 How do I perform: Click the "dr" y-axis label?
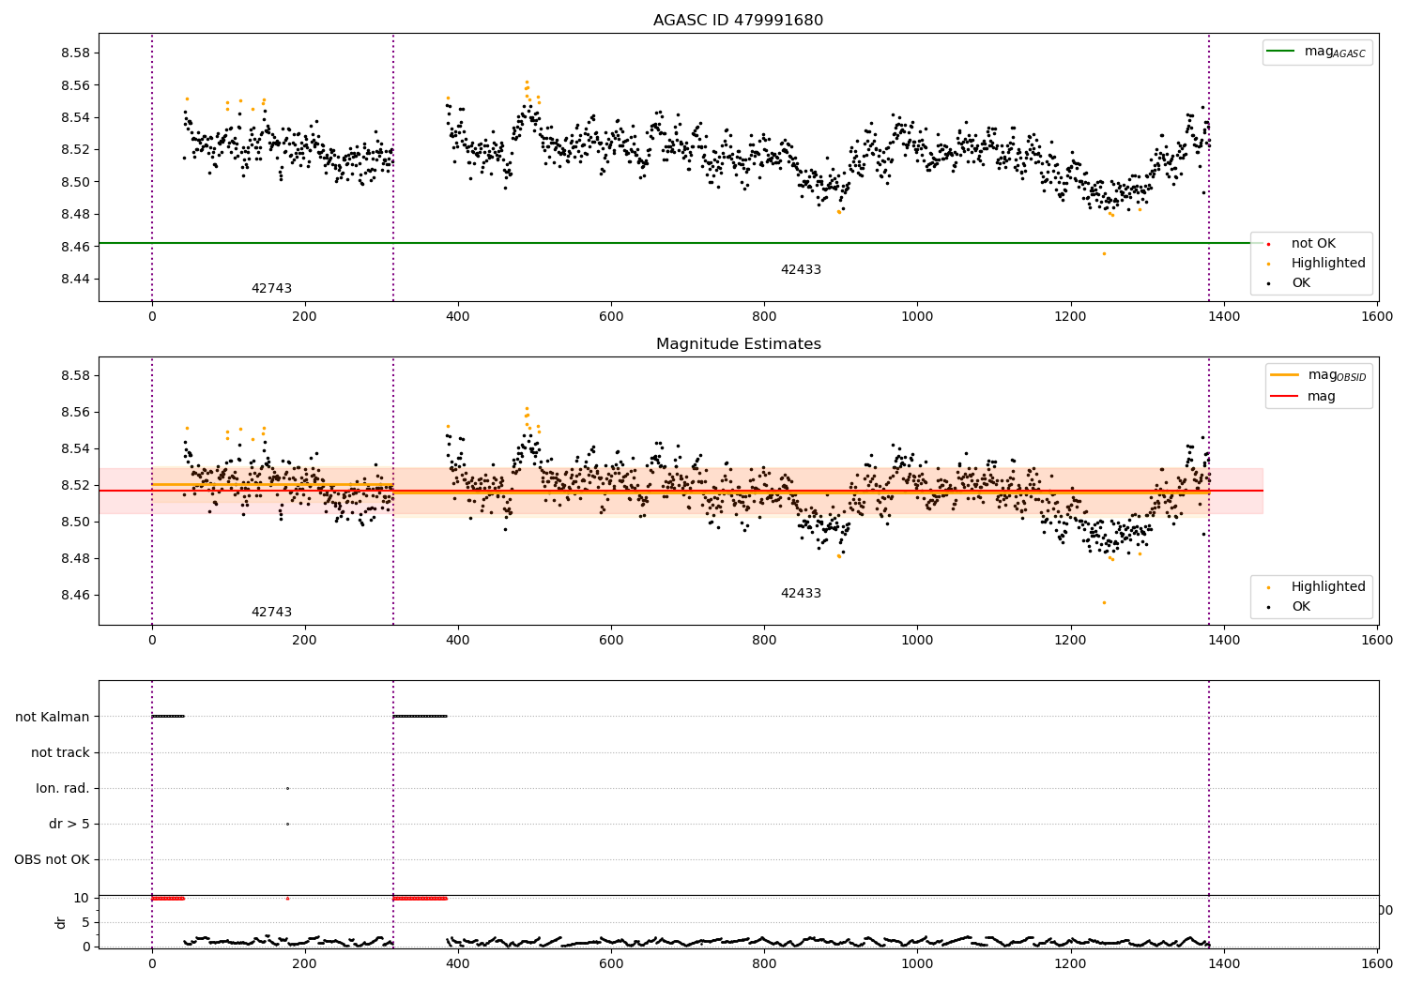[61, 922]
